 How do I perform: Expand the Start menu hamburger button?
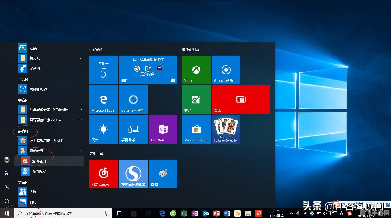[7, 50]
